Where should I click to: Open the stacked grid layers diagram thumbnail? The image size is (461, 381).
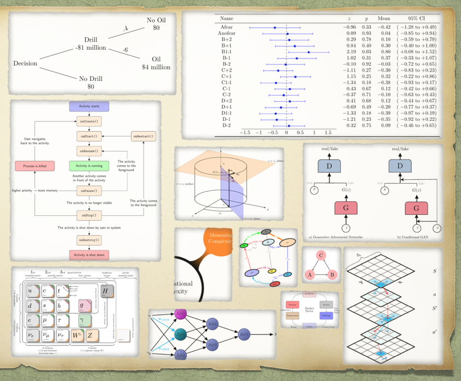pyautogui.click(x=393, y=306)
